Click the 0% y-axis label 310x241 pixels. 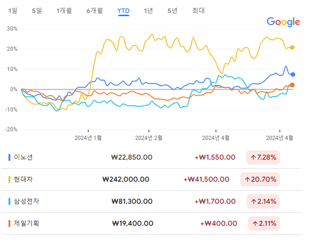coord(14,89)
